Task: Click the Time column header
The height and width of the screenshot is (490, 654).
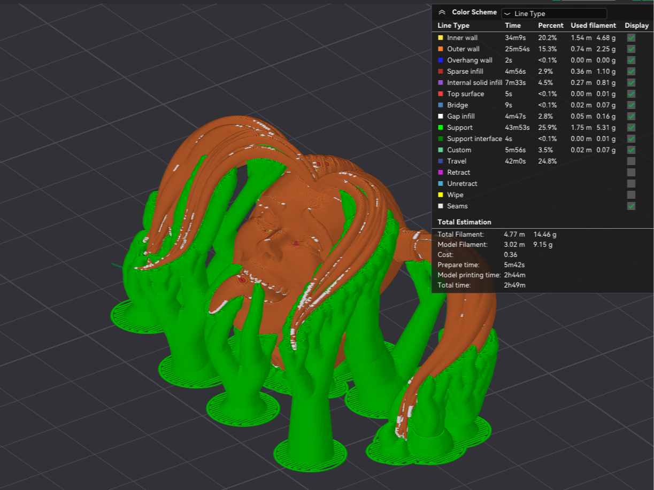Action: click(x=512, y=25)
